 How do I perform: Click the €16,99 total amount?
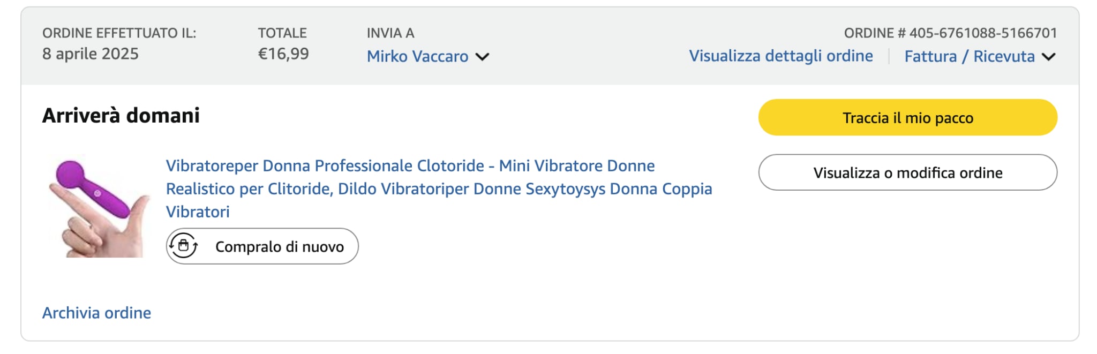(283, 54)
